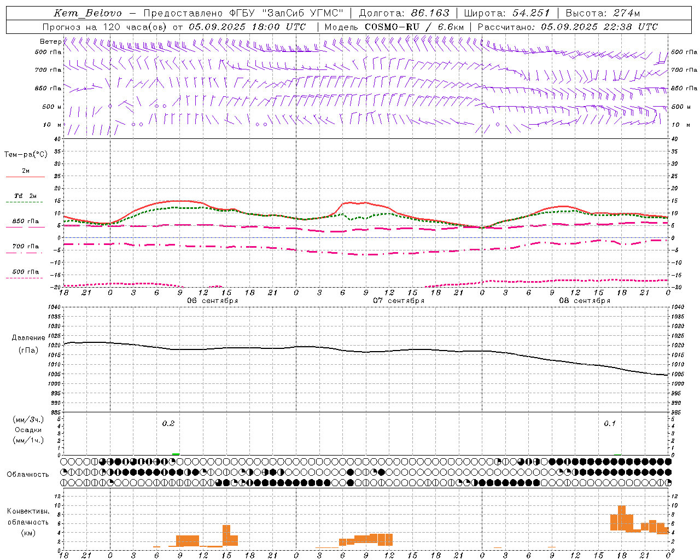Click the Конвективн. облачность (км) label

(28, 522)
